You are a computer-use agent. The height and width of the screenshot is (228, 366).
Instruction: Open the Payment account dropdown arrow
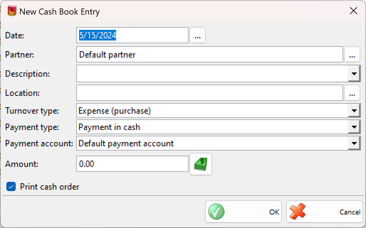(354, 143)
